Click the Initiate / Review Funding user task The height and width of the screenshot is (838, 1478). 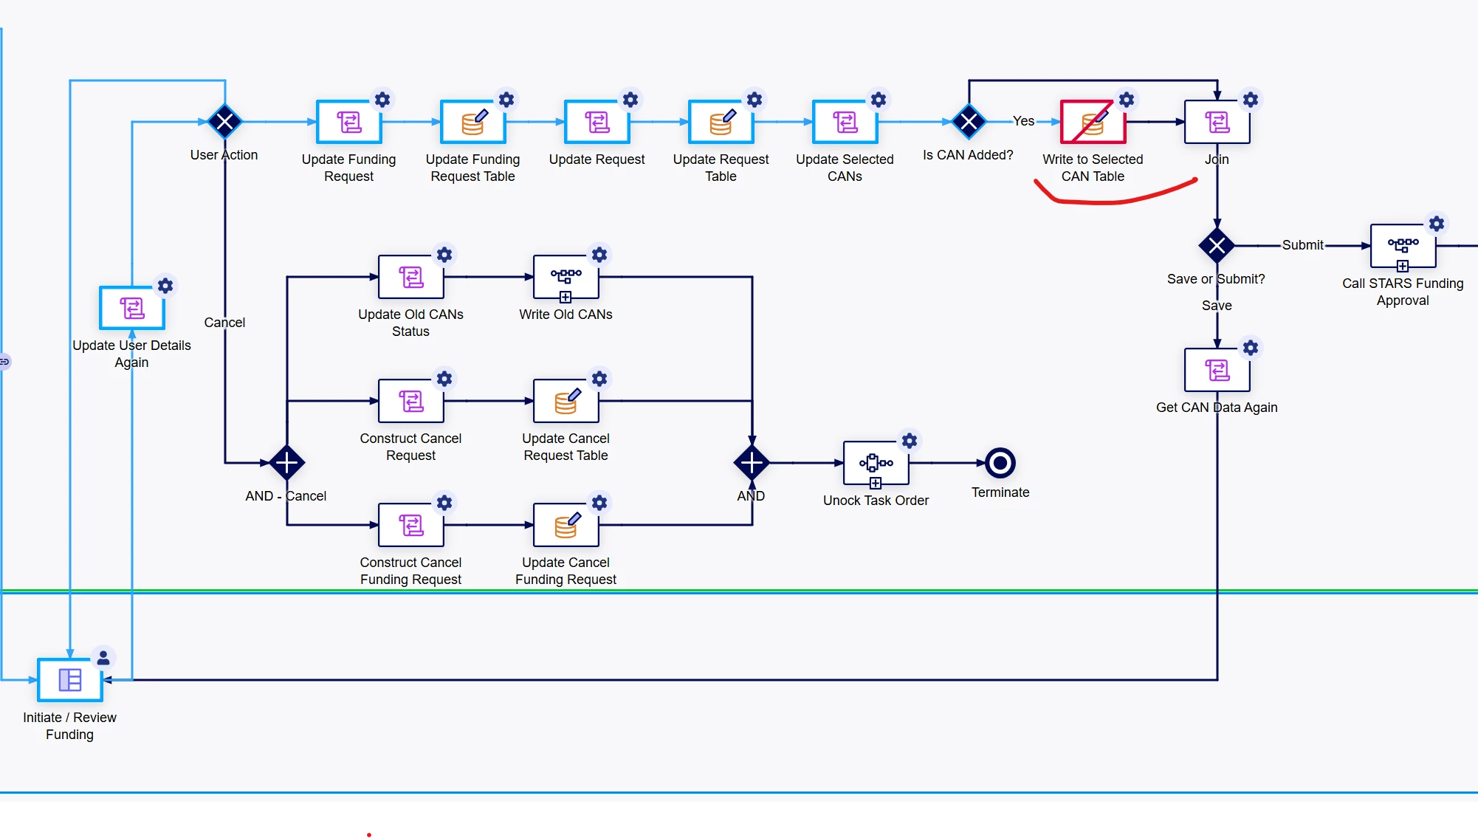coord(70,680)
